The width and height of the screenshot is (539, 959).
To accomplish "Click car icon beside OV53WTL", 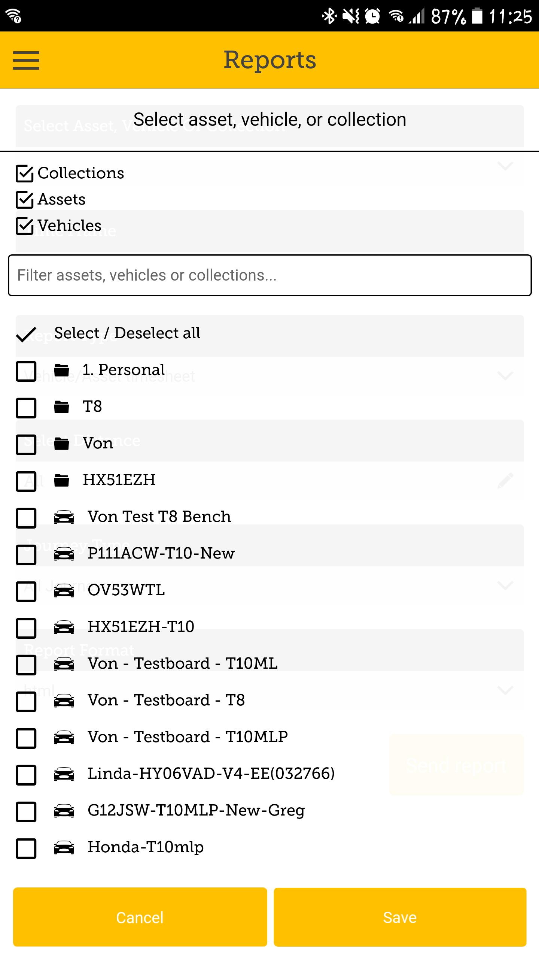I will click(x=64, y=591).
